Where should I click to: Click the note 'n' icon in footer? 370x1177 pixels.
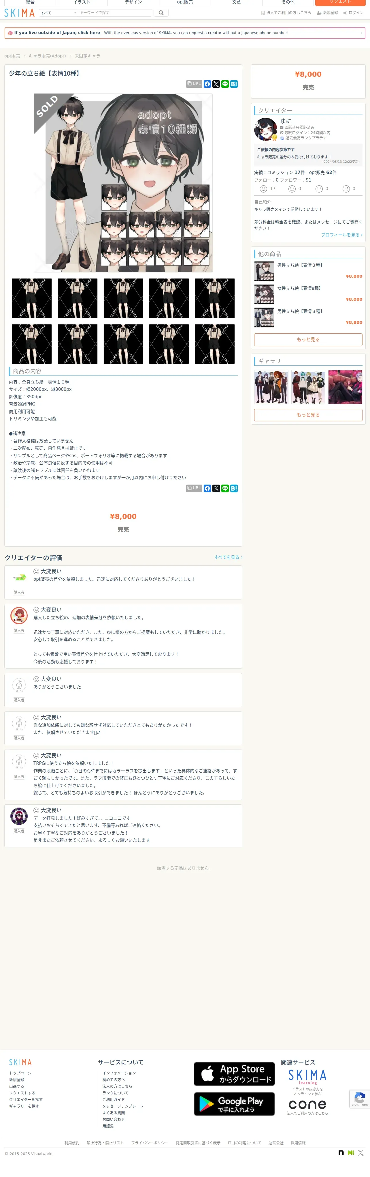coord(341,1152)
